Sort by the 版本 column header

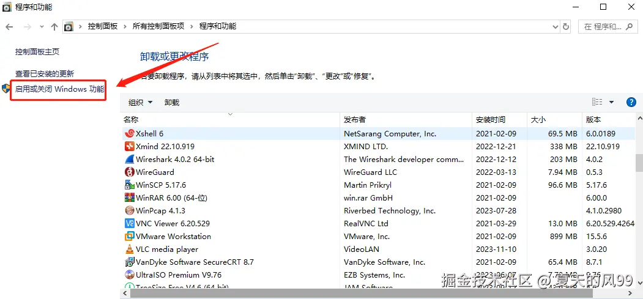point(608,120)
